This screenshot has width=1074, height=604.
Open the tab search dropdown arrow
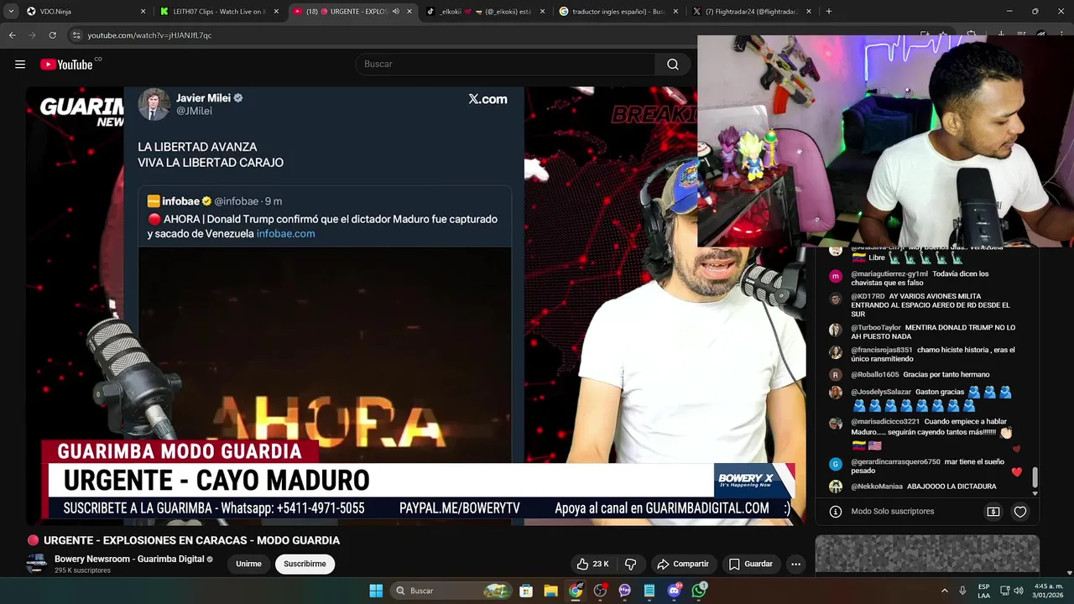(x=11, y=12)
